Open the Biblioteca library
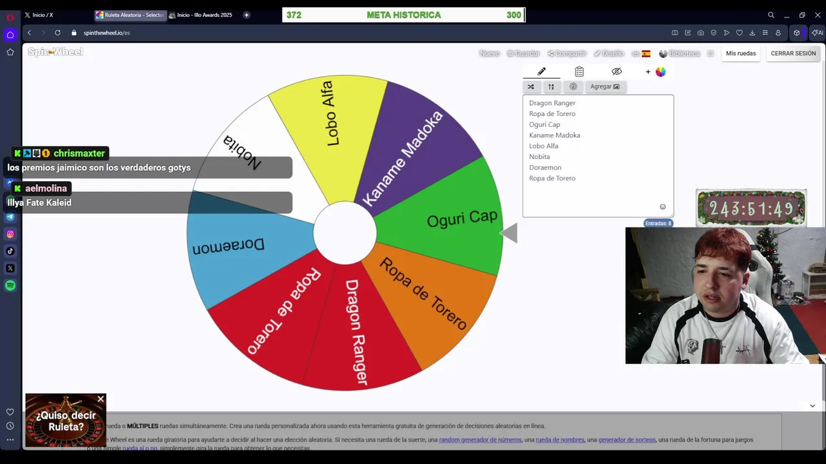The height and width of the screenshot is (464, 826). click(679, 53)
